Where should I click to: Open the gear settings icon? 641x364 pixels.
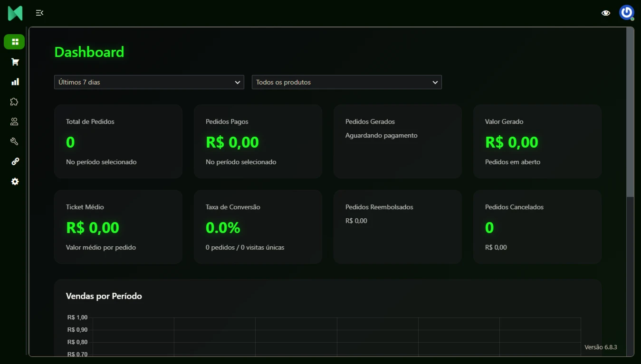[x=15, y=182]
